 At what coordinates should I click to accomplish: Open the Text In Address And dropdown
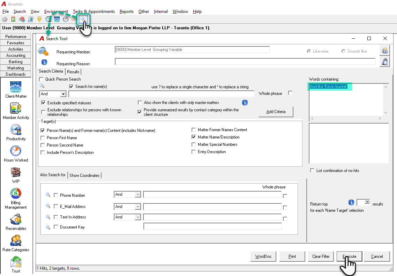click(138, 217)
